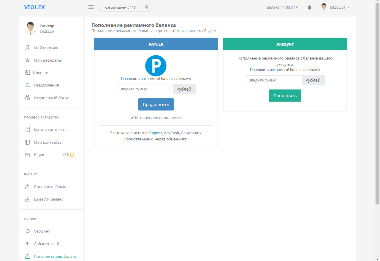Click the Сёрфинг crosshair icon
Image resolution: width=380 pixels, height=261 pixels.
(x=28, y=231)
